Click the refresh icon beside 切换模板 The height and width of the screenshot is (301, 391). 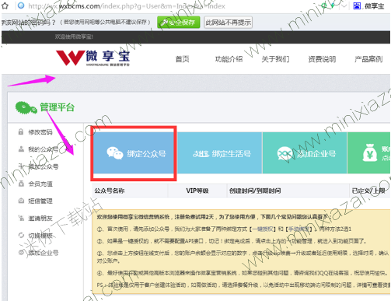coord(21,235)
